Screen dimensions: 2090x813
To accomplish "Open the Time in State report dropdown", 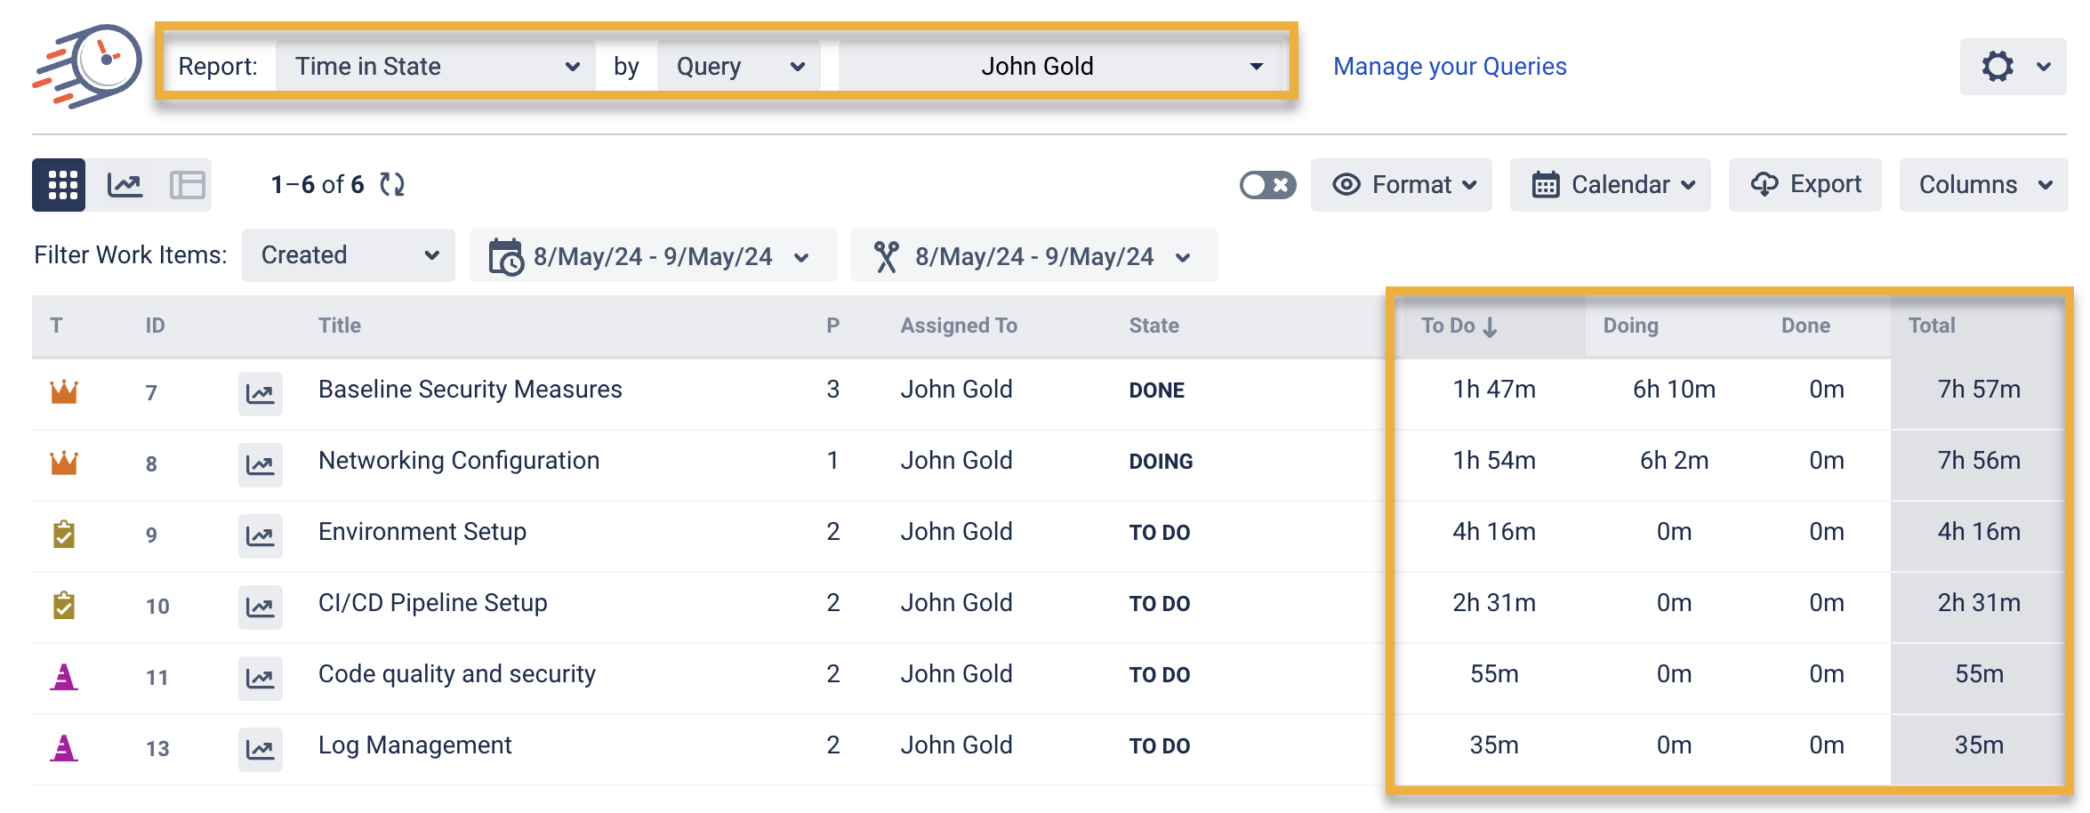I will click(x=436, y=67).
